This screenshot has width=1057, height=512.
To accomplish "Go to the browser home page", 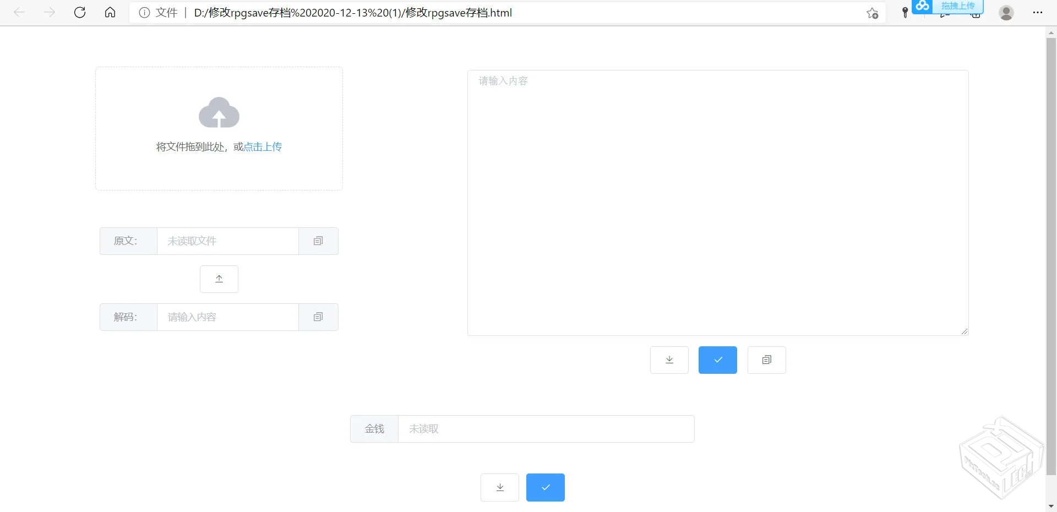I will 110,12.
